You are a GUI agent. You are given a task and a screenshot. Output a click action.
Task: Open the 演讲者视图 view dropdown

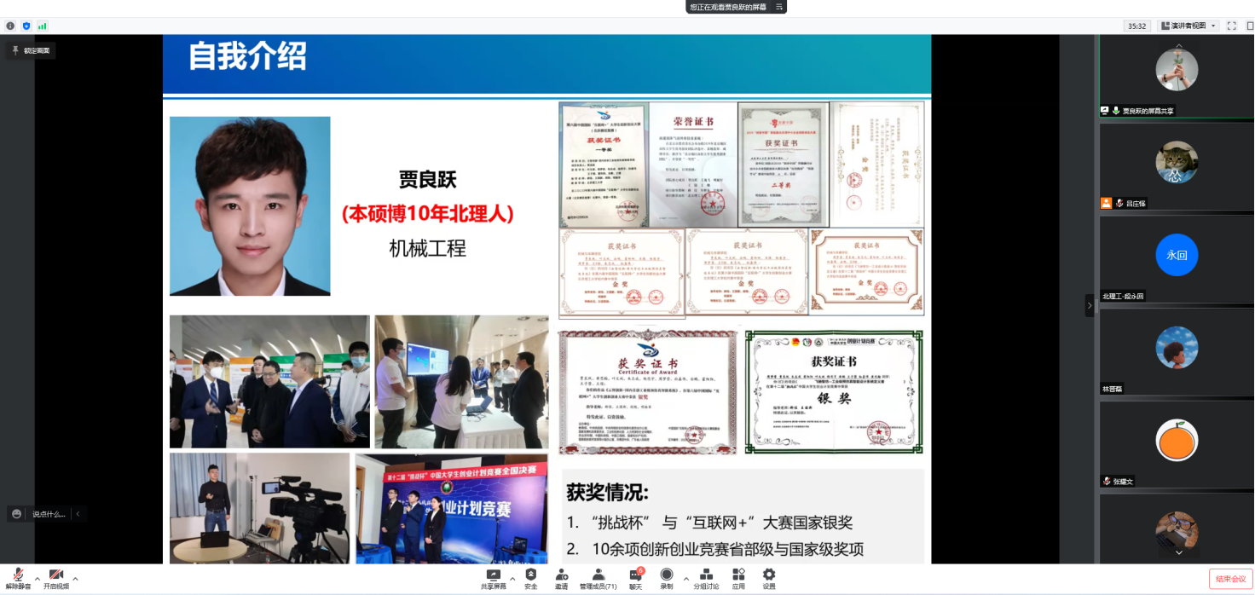click(x=1190, y=26)
